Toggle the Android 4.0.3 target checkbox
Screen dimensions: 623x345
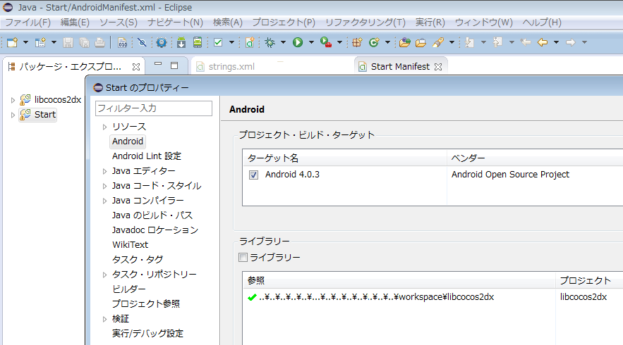pyautogui.click(x=253, y=175)
